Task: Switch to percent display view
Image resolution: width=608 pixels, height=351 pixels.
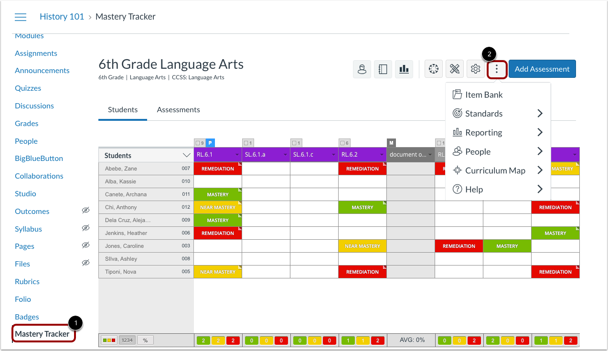Action: click(x=145, y=340)
